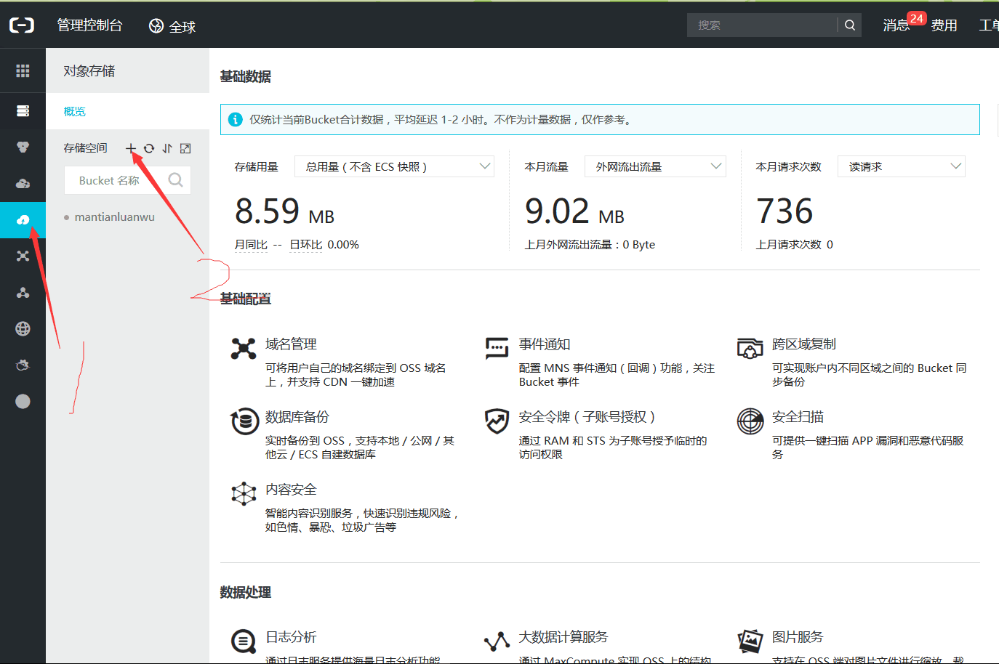
Task: Open the 管理控制台 menu
Action: pos(89,25)
